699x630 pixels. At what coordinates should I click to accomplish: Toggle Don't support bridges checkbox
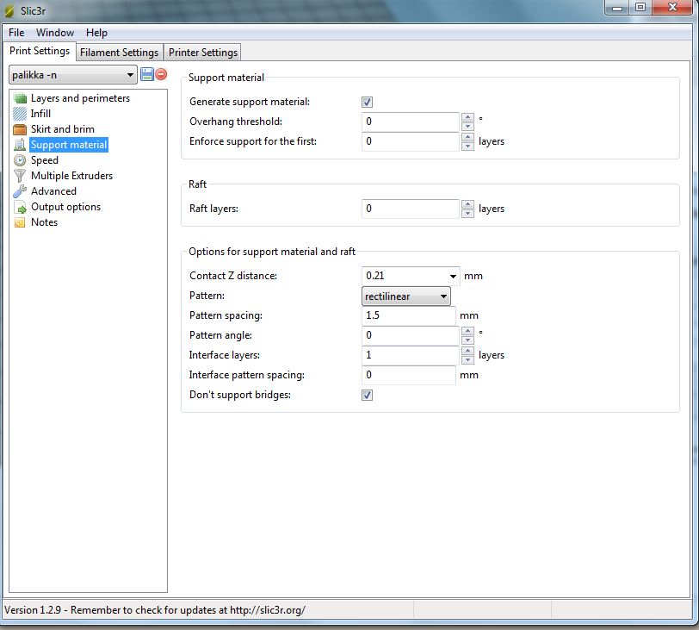[367, 396]
